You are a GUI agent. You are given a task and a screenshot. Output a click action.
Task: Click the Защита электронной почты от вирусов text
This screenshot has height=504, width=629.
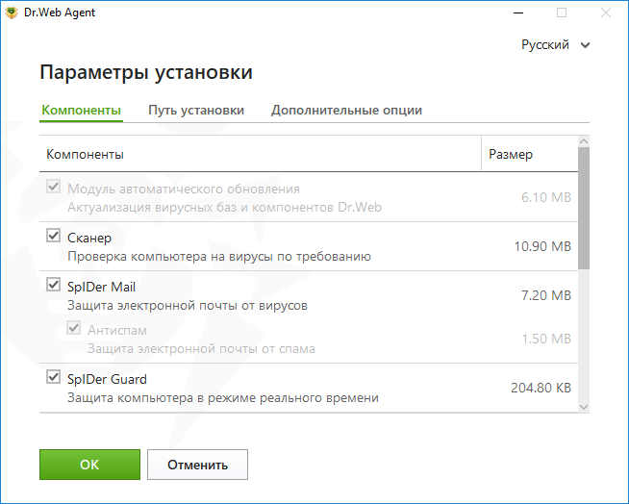pyautogui.click(x=188, y=306)
